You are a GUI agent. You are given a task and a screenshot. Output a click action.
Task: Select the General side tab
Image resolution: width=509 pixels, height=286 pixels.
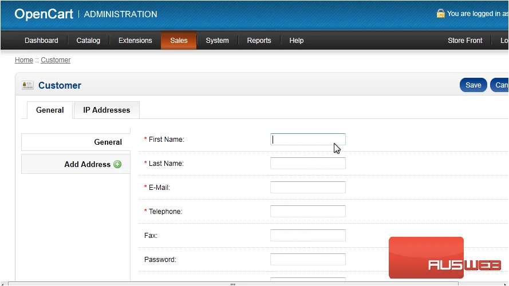[x=76, y=142]
